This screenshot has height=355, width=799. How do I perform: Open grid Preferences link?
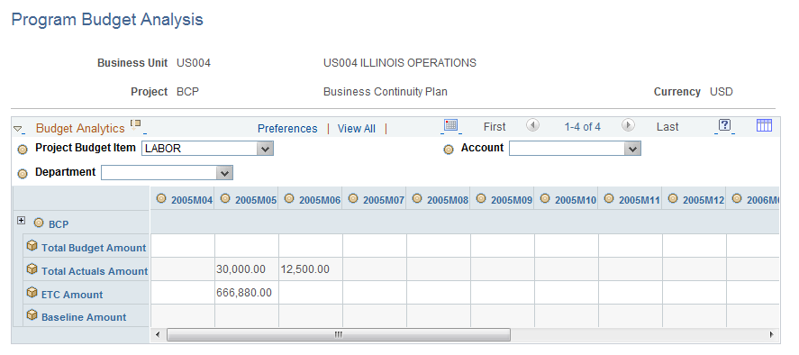(287, 129)
